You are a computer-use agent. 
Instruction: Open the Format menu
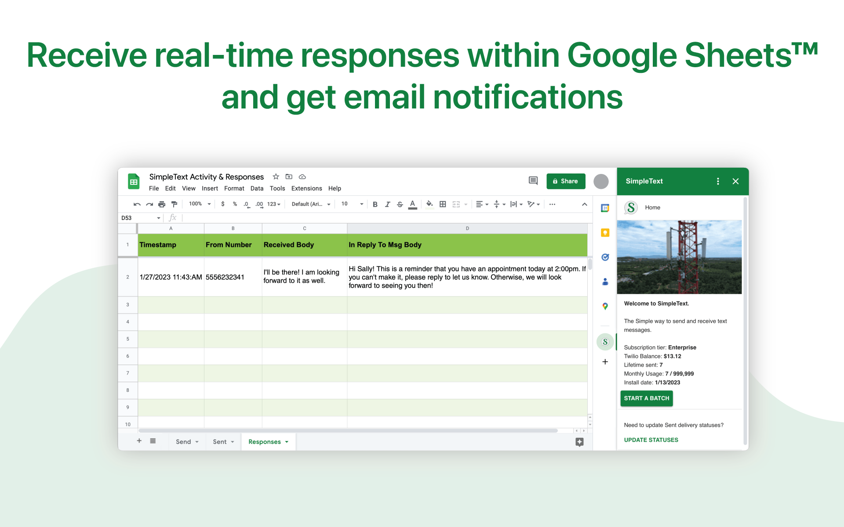(234, 188)
